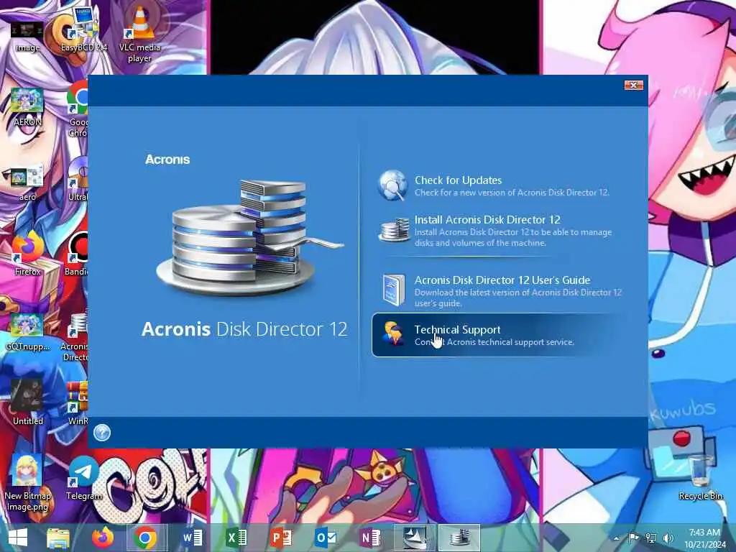This screenshot has height=552, width=736.
Task: Open the Telegram desktop shortcut
Action: pos(83,478)
